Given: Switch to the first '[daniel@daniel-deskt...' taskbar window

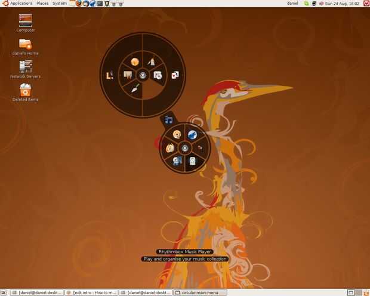Looking at the screenshot, I should [37, 292].
